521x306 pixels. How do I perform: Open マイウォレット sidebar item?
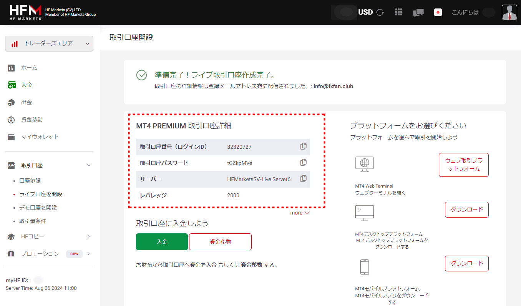[x=40, y=137]
